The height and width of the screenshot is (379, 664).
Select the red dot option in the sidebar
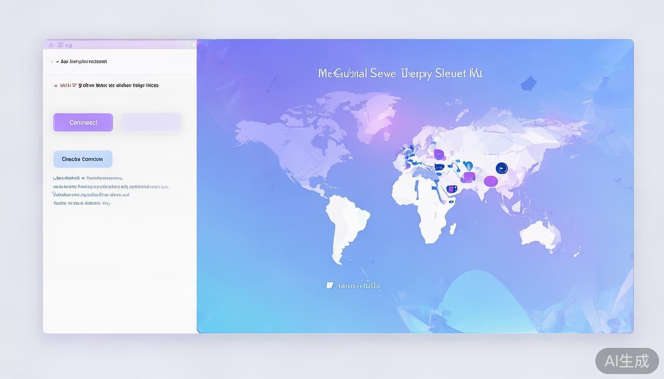pos(56,86)
